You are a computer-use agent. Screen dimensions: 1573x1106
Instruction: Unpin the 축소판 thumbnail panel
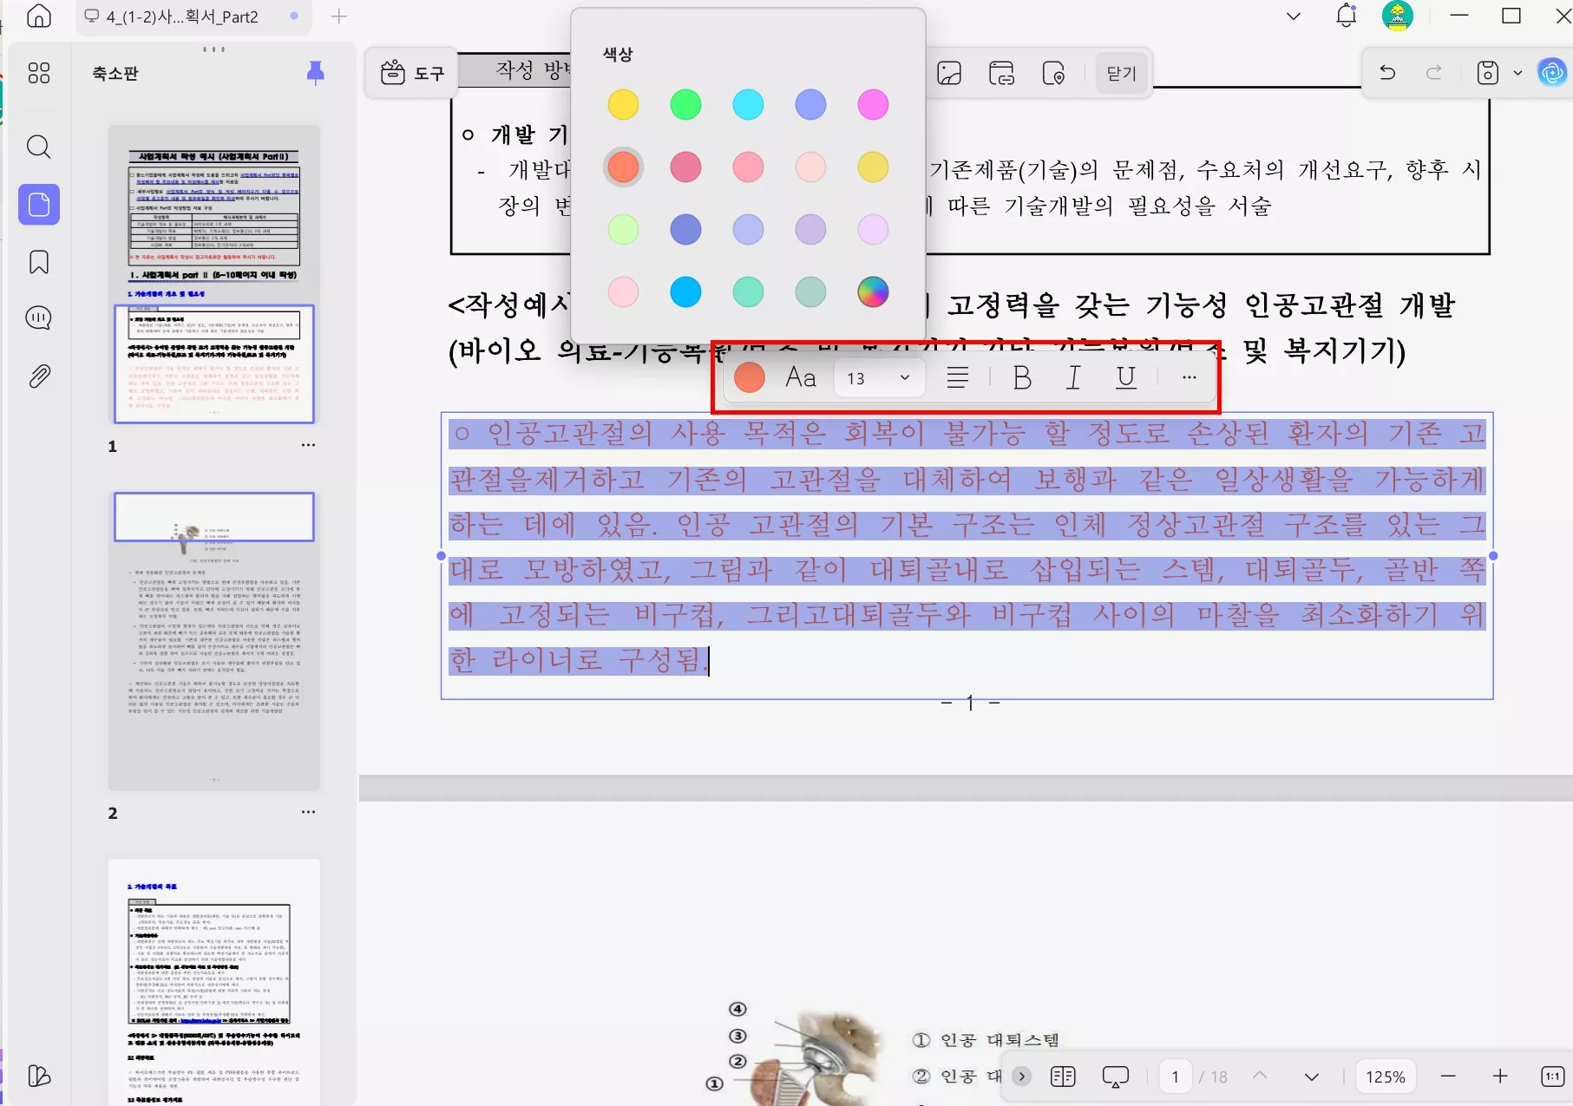coord(314,73)
